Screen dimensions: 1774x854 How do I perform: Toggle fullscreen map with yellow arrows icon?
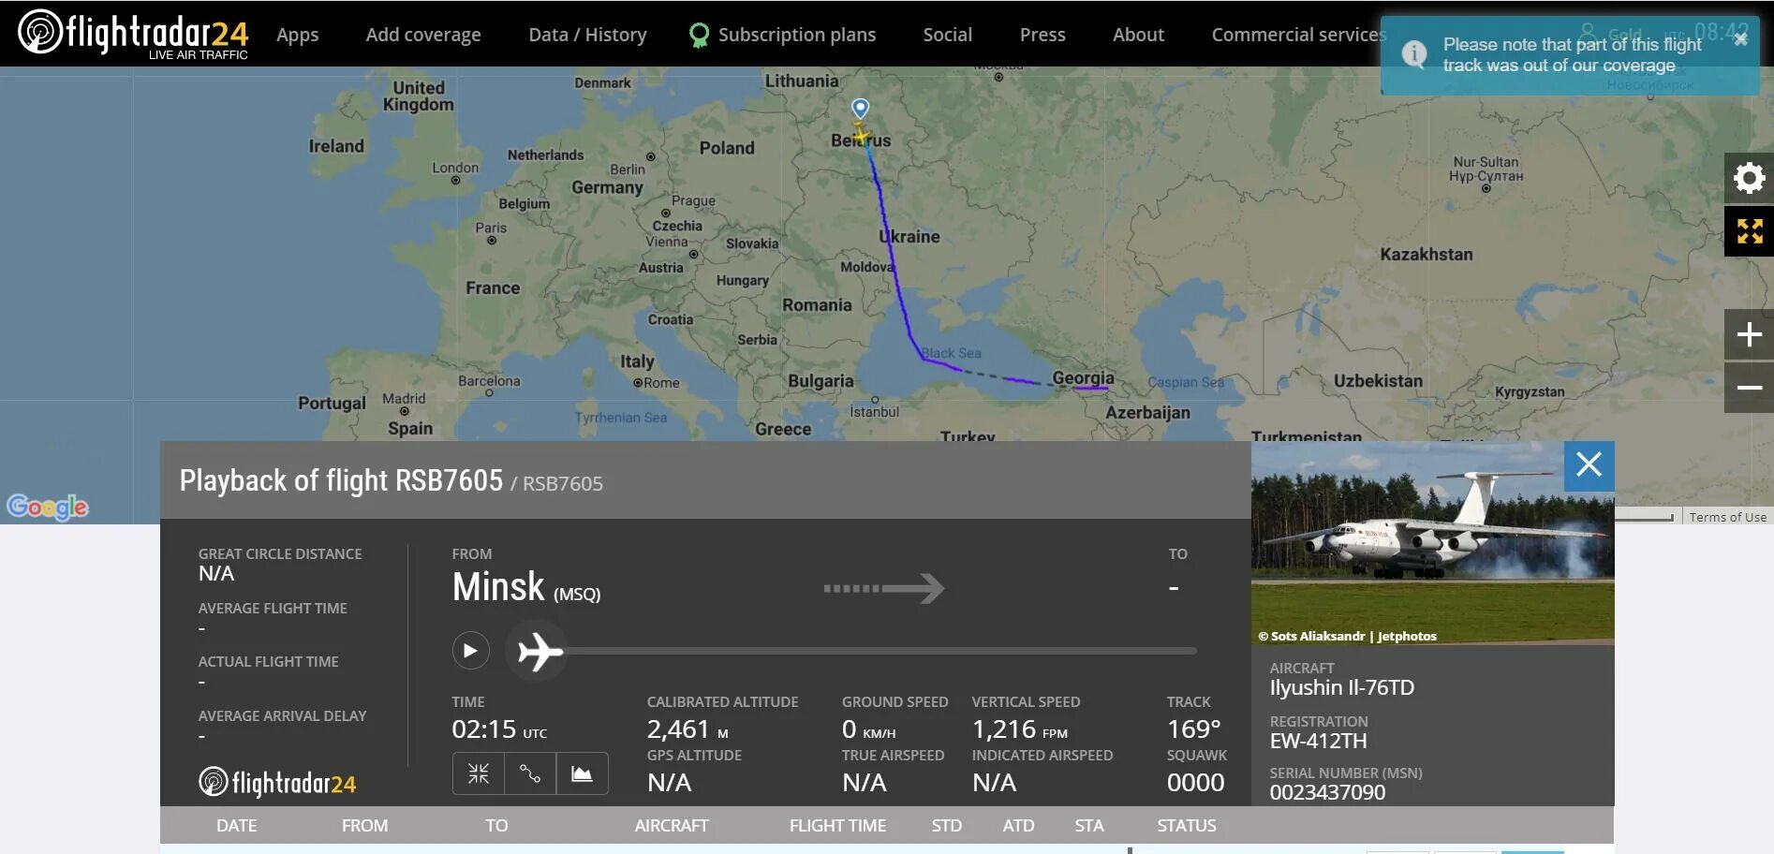(x=1749, y=231)
